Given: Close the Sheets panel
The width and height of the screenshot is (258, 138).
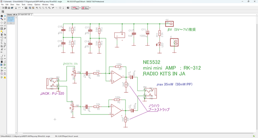Looking at the screenshot, I should pyautogui.click(x=16, y=15).
